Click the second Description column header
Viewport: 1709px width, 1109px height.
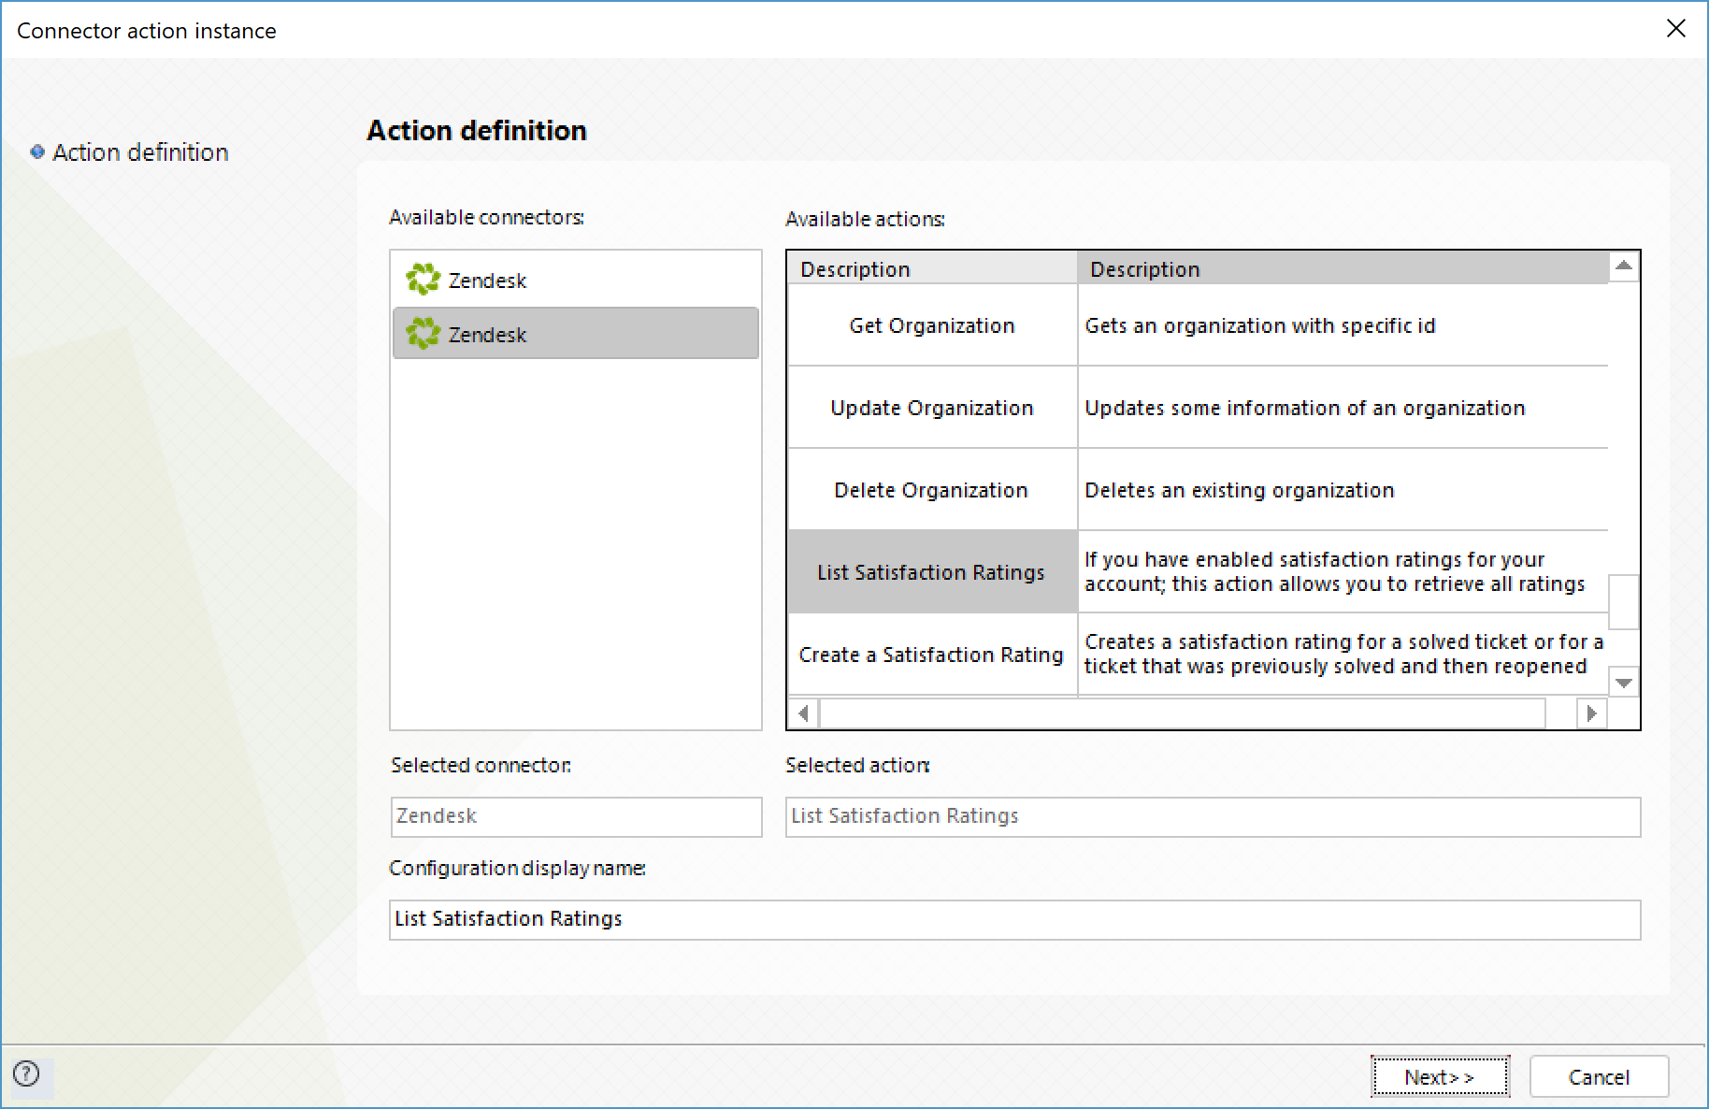click(x=1343, y=268)
